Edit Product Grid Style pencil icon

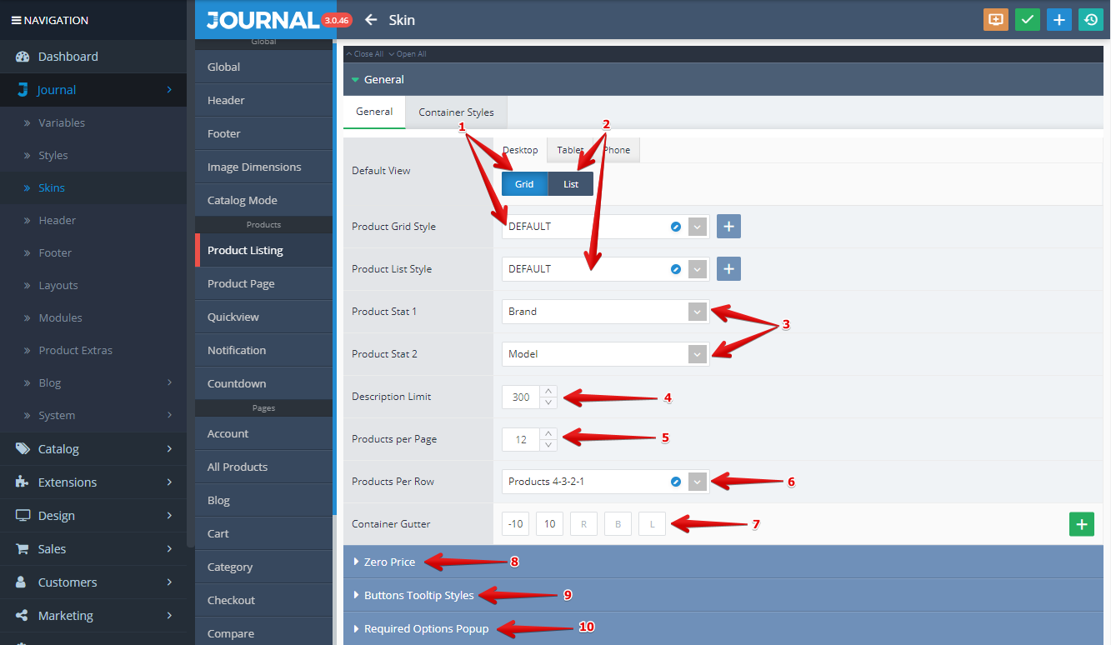pyautogui.click(x=676, y=227)
